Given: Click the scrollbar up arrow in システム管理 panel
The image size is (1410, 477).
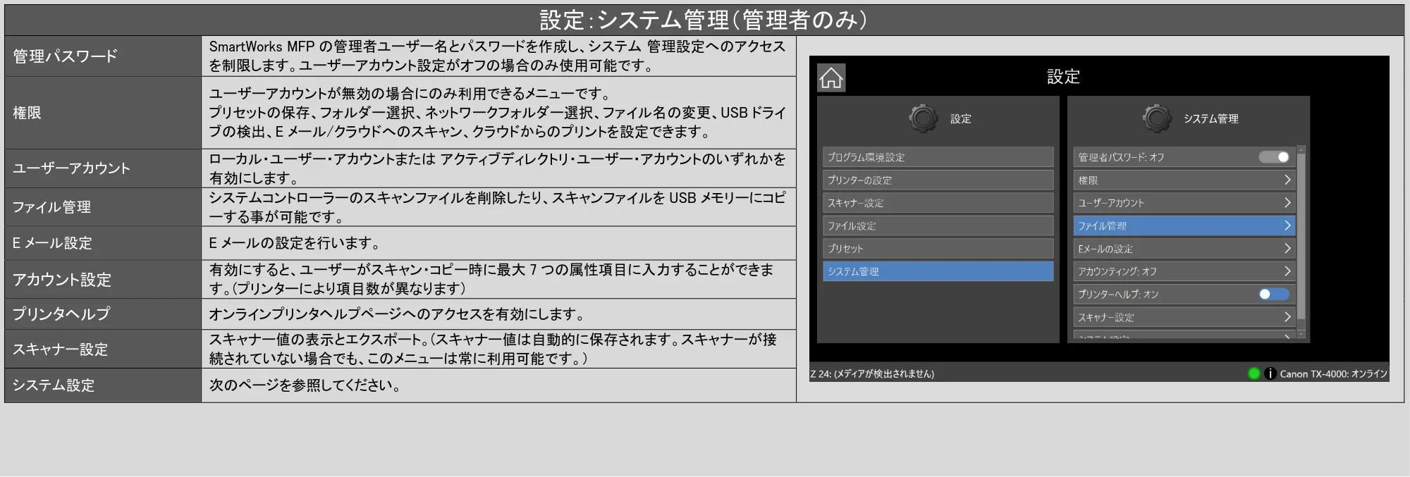Looking at the screenshot, I should point(1301,149).
